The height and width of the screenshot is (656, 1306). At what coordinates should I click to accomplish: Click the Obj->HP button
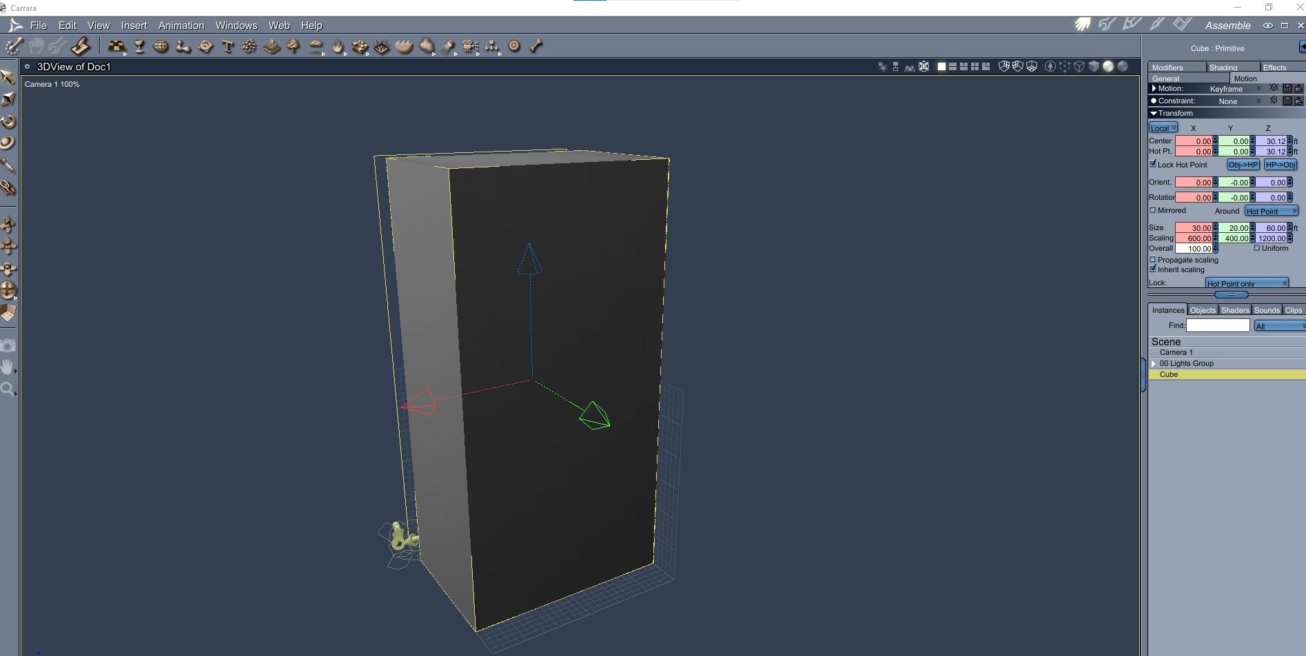[1243, 165]
